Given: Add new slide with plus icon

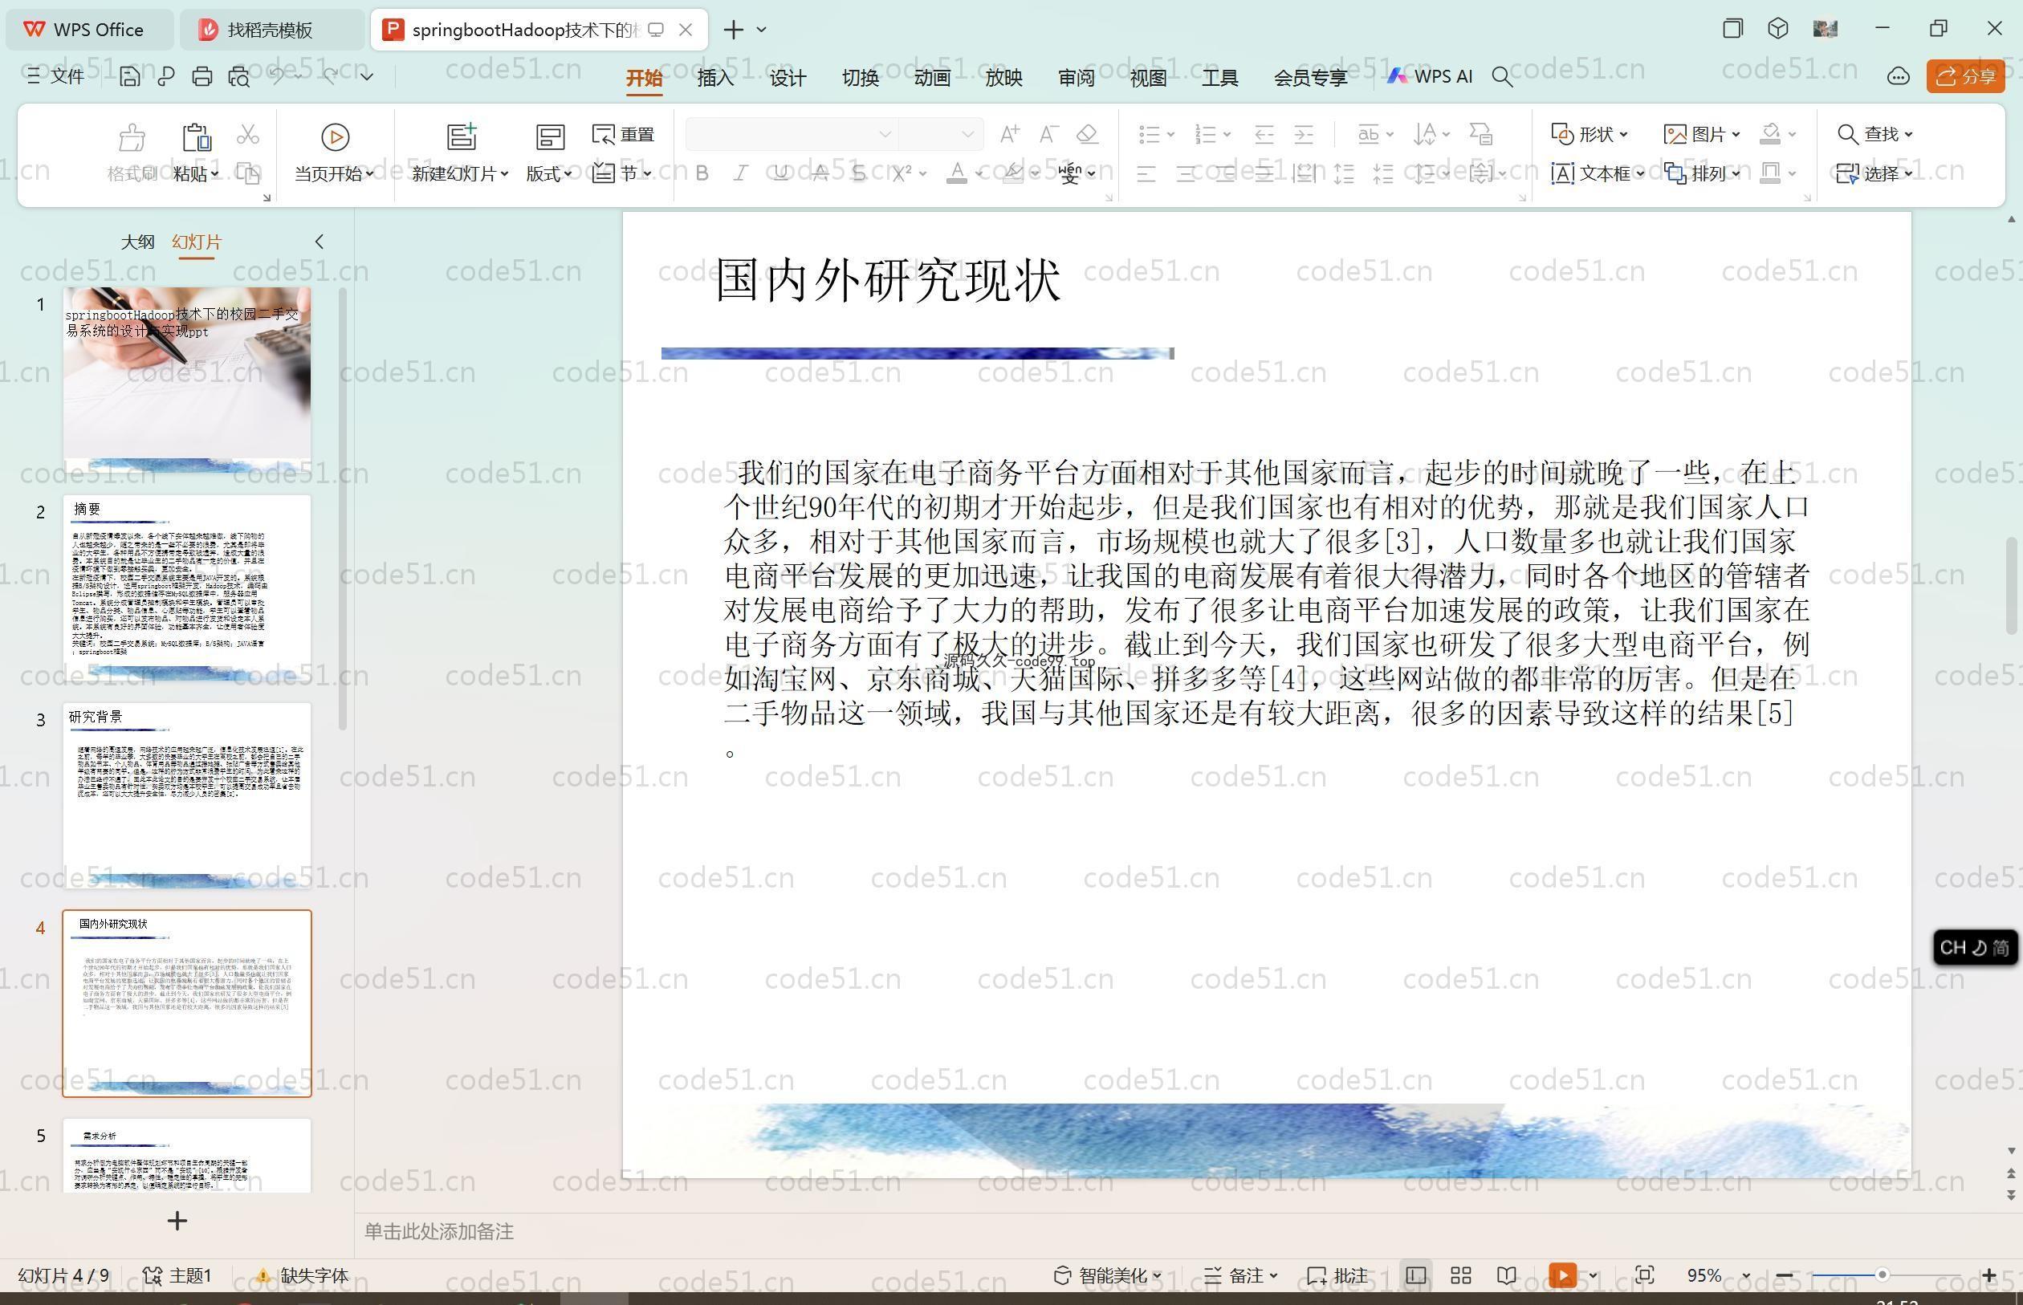Looking at the screenshot, I should click(177, 1220).
